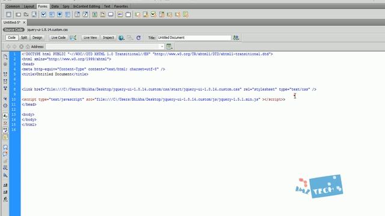This screenshot has width=385, height=216.
Task: Open Favorites insert tab
Action: pyautogui.click(x=121, y=7)
